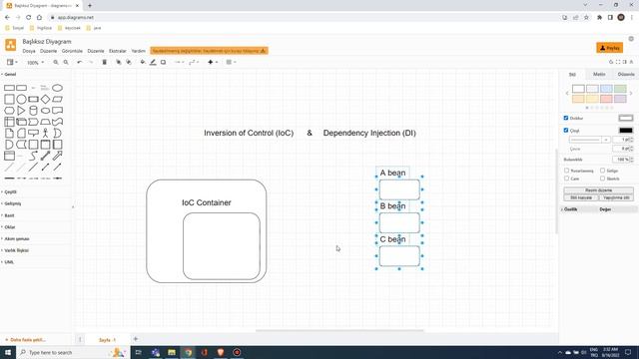
Task: Redo the last undone action
Action: [x=91, y=62]
